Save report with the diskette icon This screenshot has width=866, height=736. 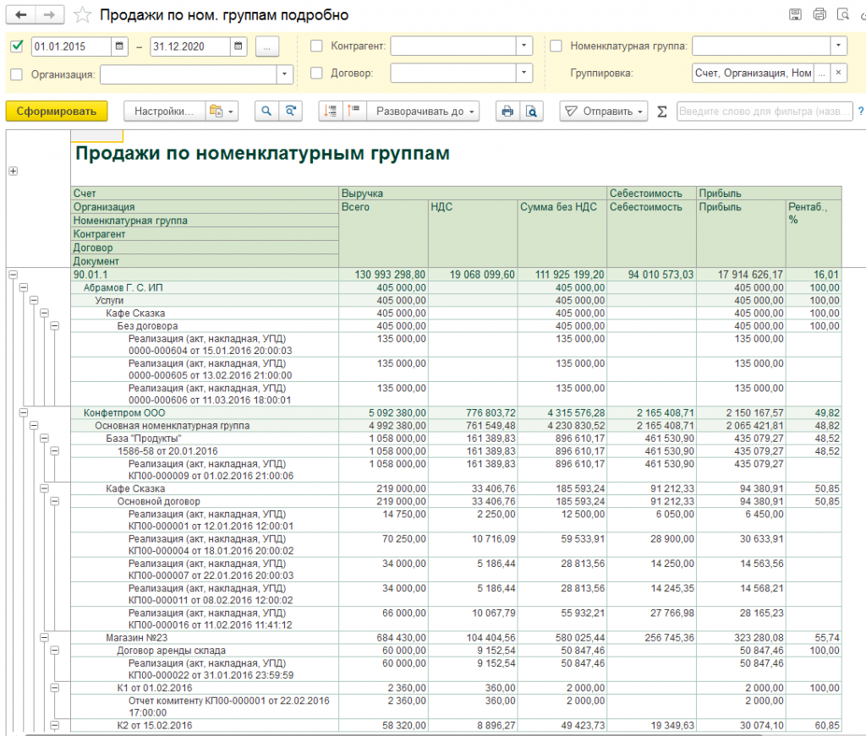click(795, 14)
